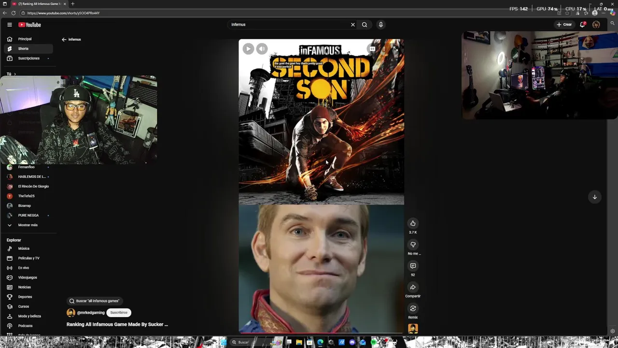Open the comments panel (92)

[x=413, y=266]
